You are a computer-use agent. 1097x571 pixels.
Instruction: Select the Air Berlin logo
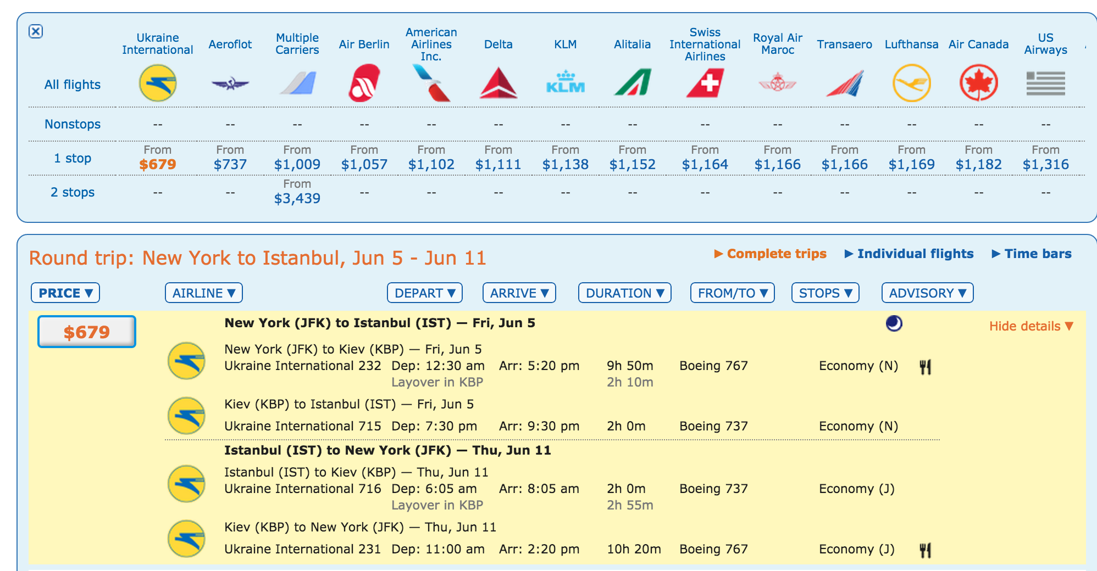tap(364, 83)
